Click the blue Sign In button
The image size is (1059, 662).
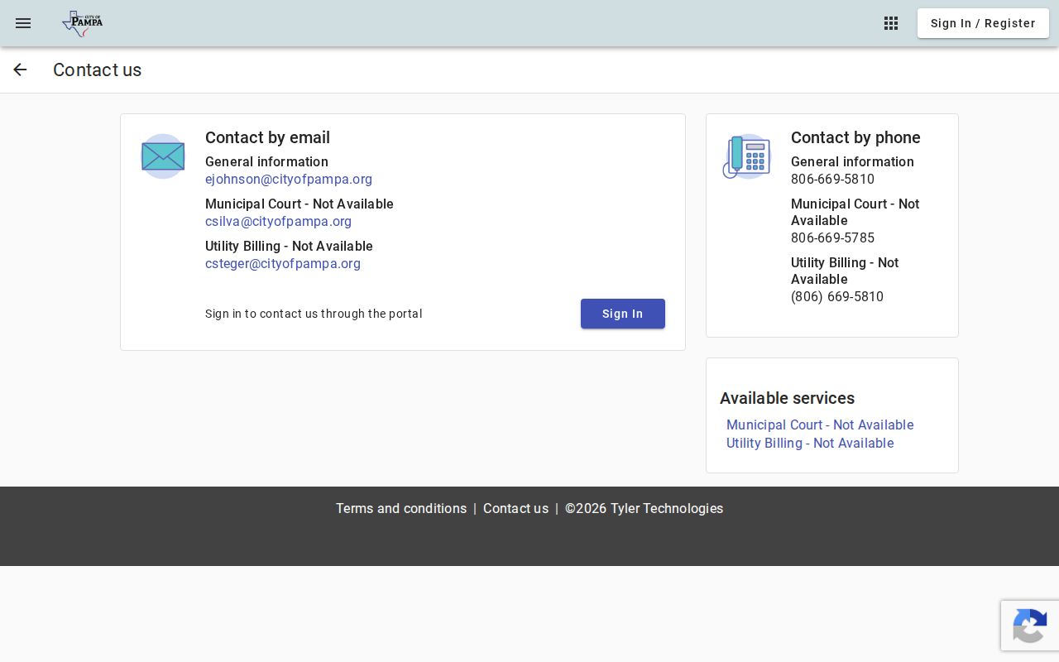pyautogui.click(x=623, y=314)
